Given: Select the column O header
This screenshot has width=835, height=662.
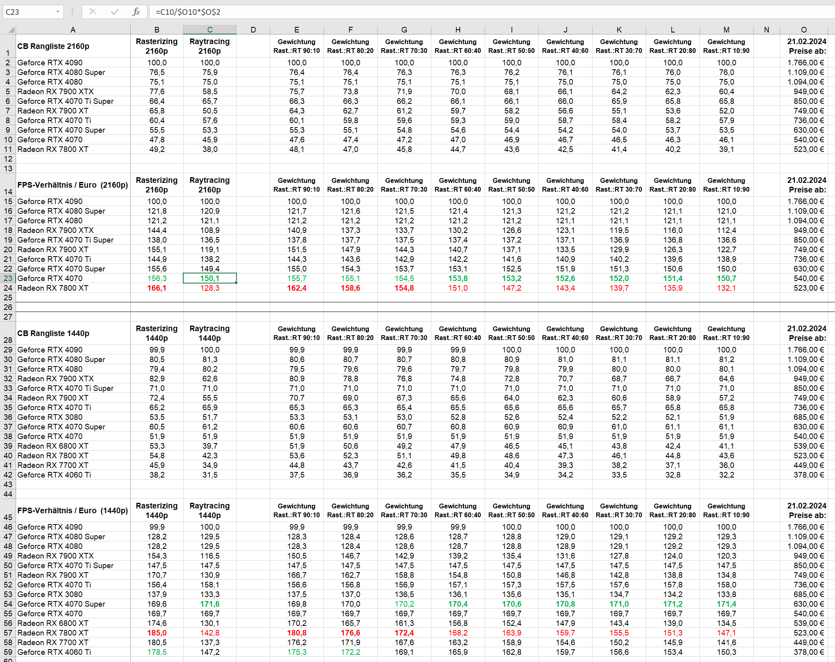Looking at the screenshot, I should coord(803,30).
